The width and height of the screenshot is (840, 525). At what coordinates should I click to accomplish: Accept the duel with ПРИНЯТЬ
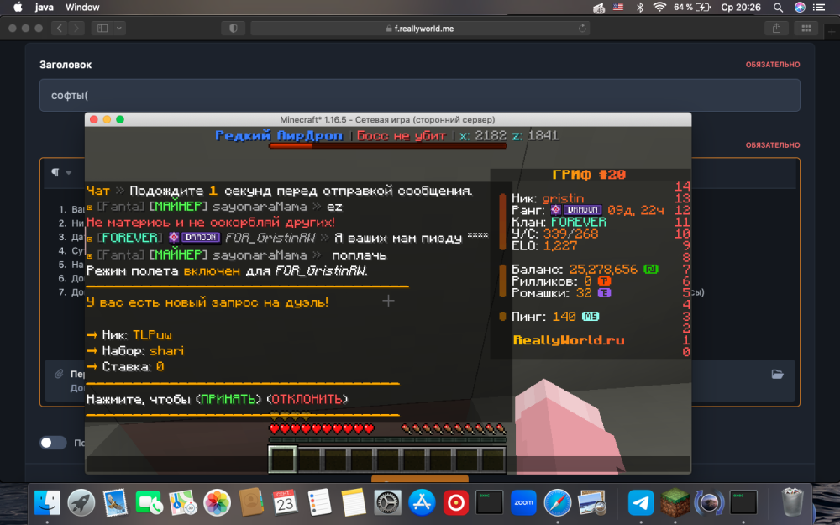click(x=228, y=399)
